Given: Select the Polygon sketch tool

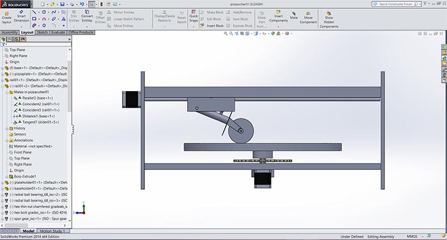Looking at the screenshot, I should point(44,25).
